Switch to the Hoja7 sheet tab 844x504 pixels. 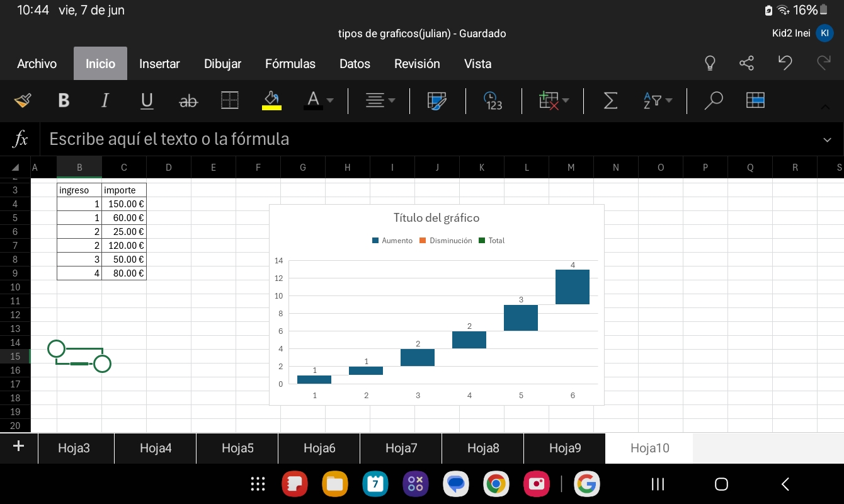401,448
